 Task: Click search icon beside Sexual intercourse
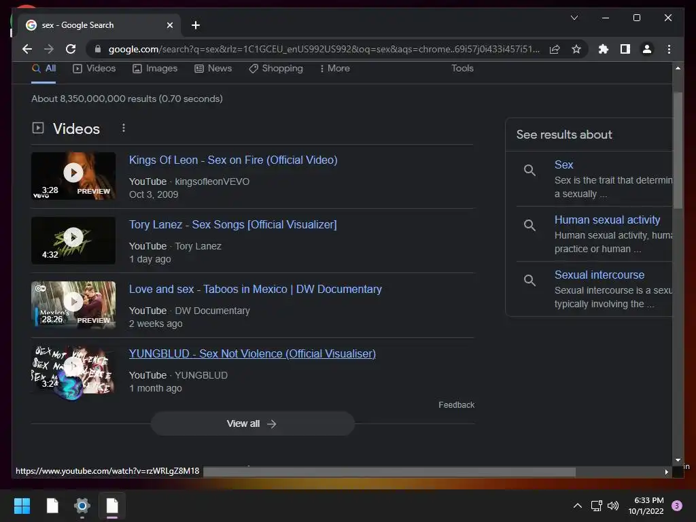pos(529,281)
